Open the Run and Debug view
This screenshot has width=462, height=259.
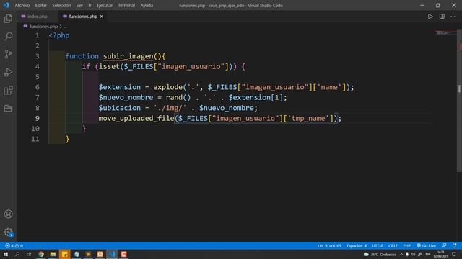(8, 72)
